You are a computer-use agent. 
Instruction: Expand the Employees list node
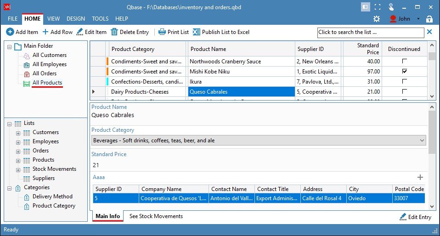(18, 142)
